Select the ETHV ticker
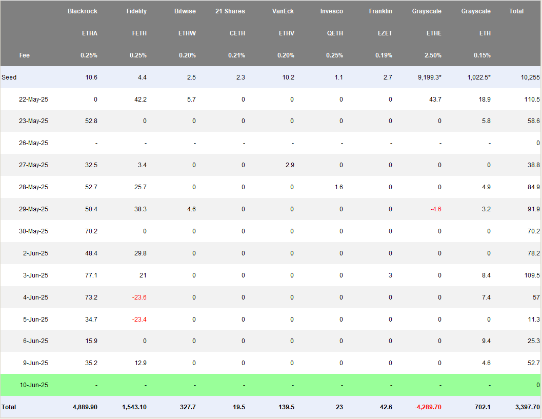This screenshot has height=419, width=542. tap(287, 33)
